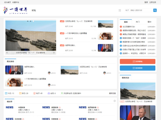Screen dimensions: 161x120
Task: Go to next carousel slide arrow
Action: coord(54,53)
